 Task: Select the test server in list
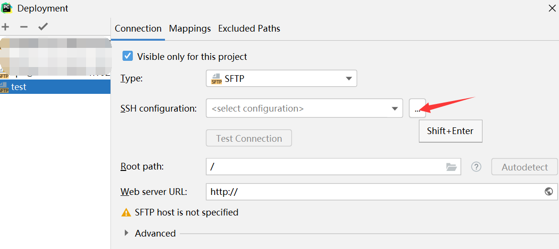55,87
